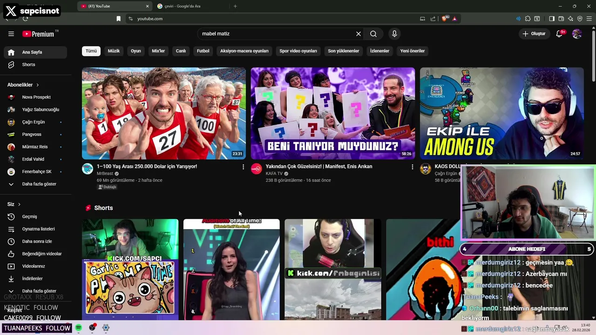This screenshot has width=596, height=335.
Task: Open the Nova Prospekt subscription
Action: [35, 97]
